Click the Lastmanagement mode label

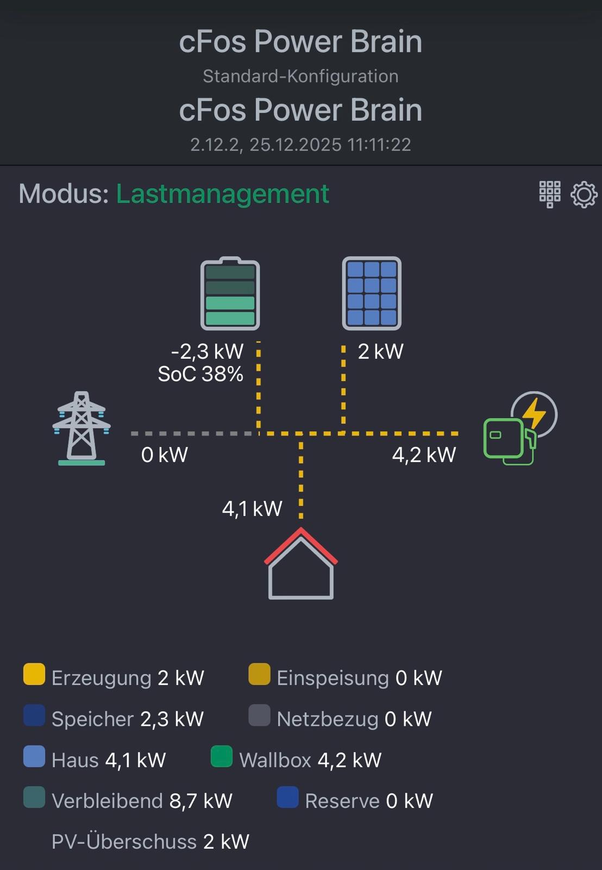tap(222, 194)
